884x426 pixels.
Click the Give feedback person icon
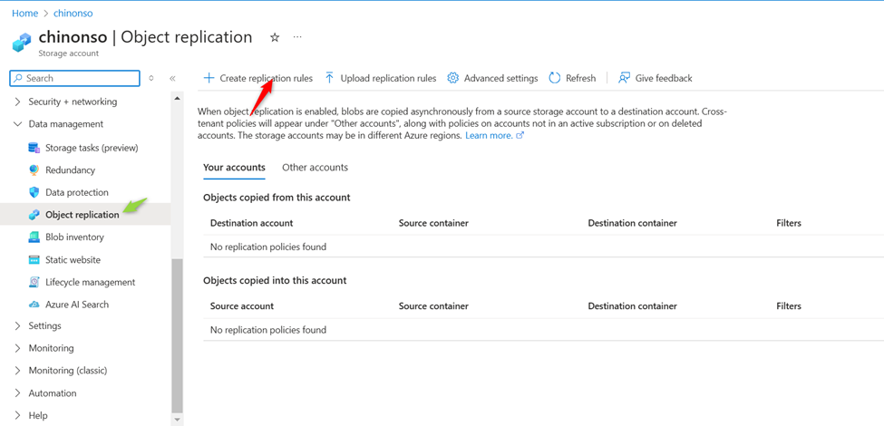tap(624, 78)
